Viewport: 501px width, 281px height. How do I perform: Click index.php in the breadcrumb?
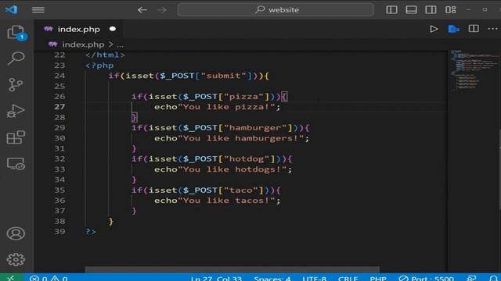tap(83, 44)
